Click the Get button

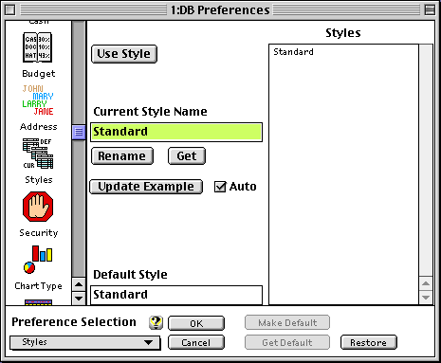pyautogui.click(x=187, y=156)
